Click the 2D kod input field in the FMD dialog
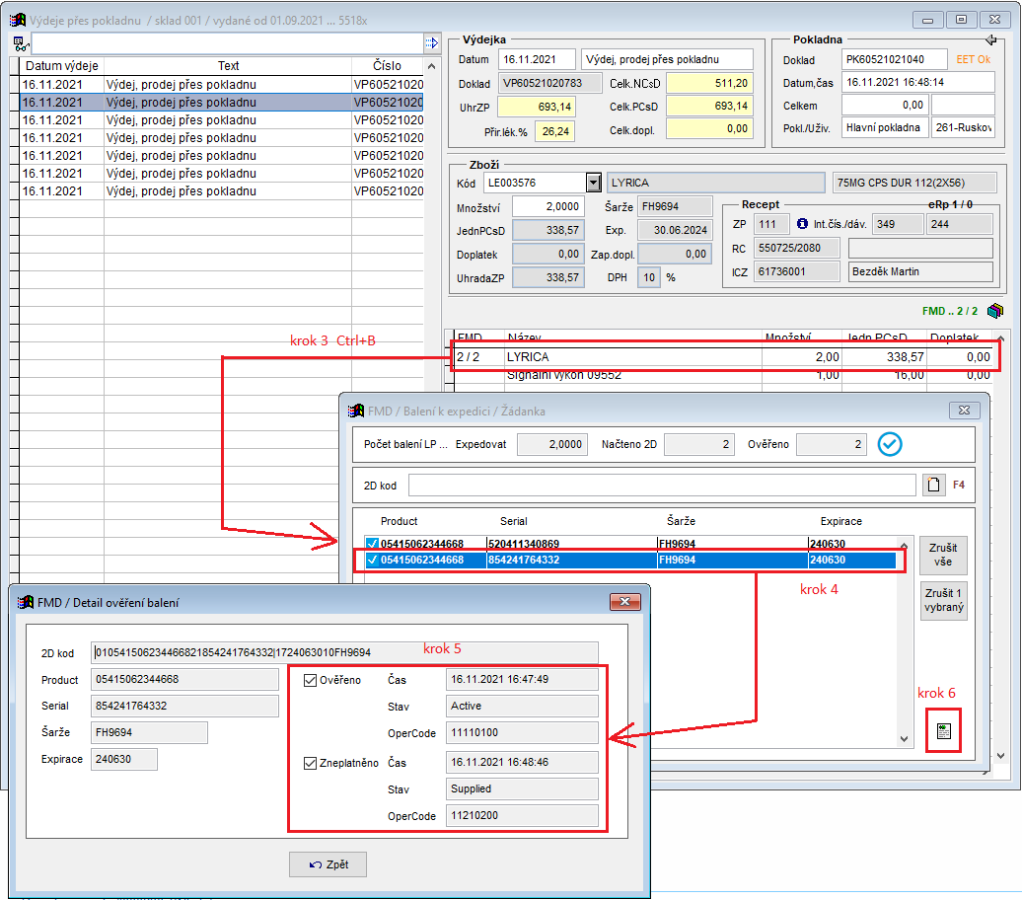This screenshot has width=1022, height=900. tap(662, 486)
